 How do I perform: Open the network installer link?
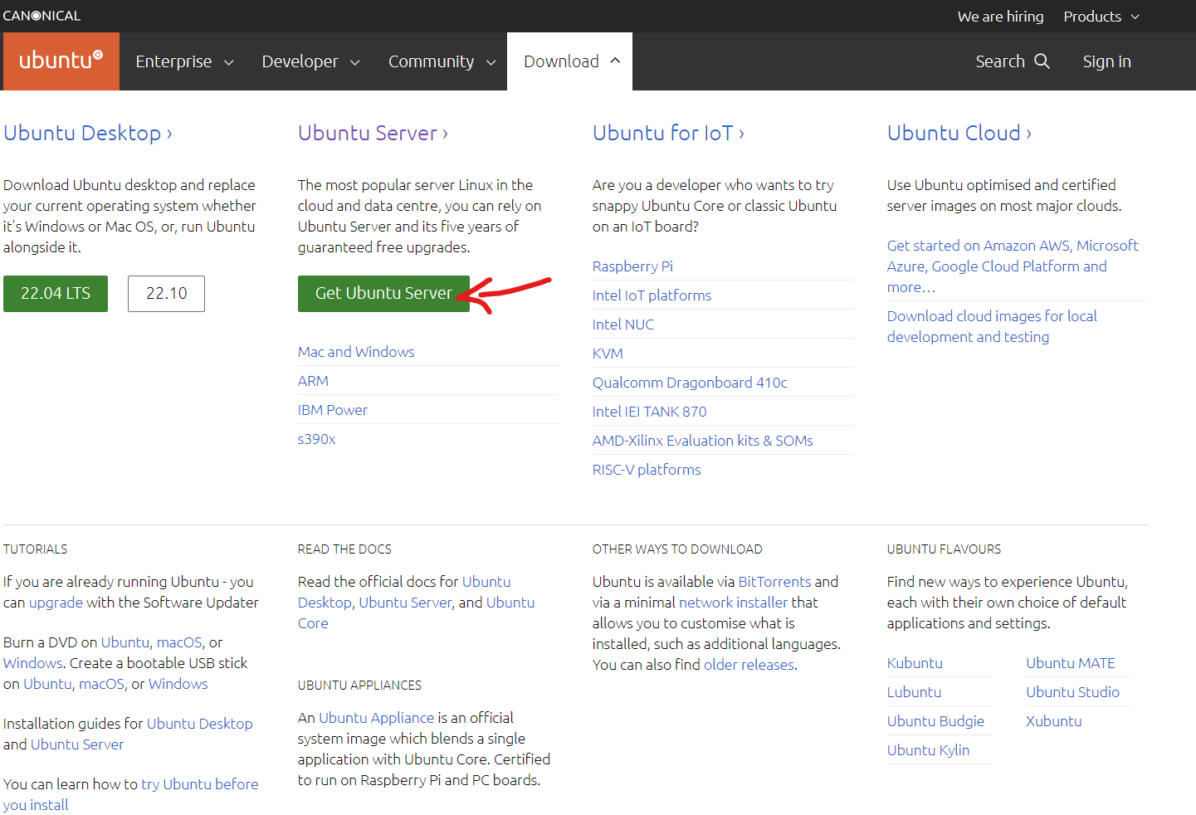[734, 603]
